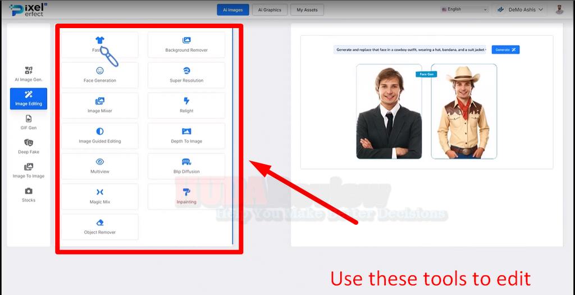Screen dimensions: 575x295
Task: Open the Object Remover tool
Action: point(100,227)
